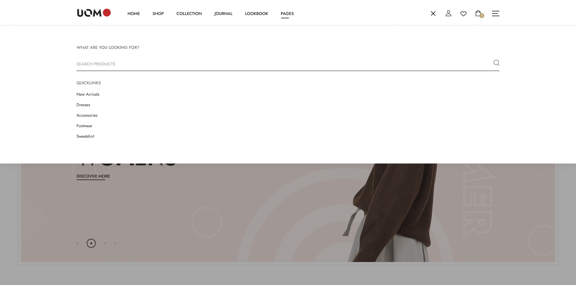The width and height of the screenshot is (576, 285).
Task: Select the active second slider dot
Action: (x=91, y=243)
